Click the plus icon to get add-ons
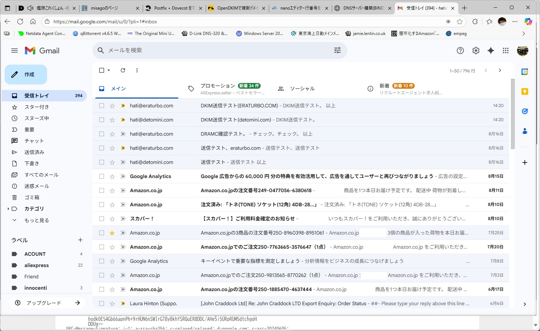This screenshot has height=331, width=540. click(x=525, y=162)
